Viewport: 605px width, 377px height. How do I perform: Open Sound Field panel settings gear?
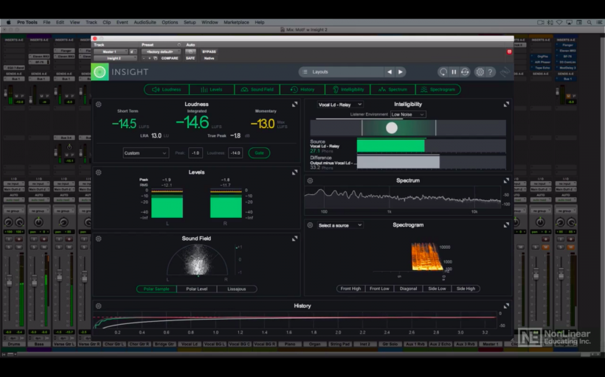[x=98, y=239]
